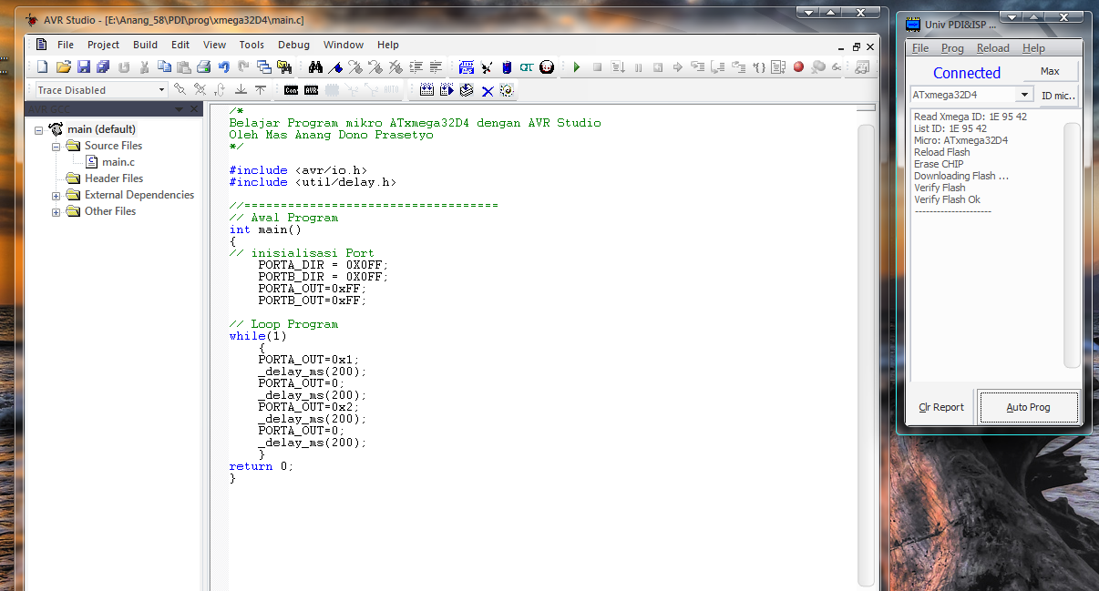Save the file with the single floppy disk icon

(84, 66)
